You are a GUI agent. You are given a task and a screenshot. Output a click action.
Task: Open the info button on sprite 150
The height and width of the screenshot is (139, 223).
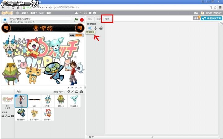tap(16, 96)
